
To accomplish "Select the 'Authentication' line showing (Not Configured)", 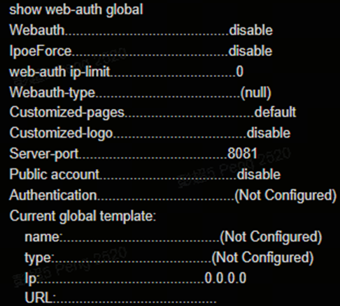I will (173, 195).
